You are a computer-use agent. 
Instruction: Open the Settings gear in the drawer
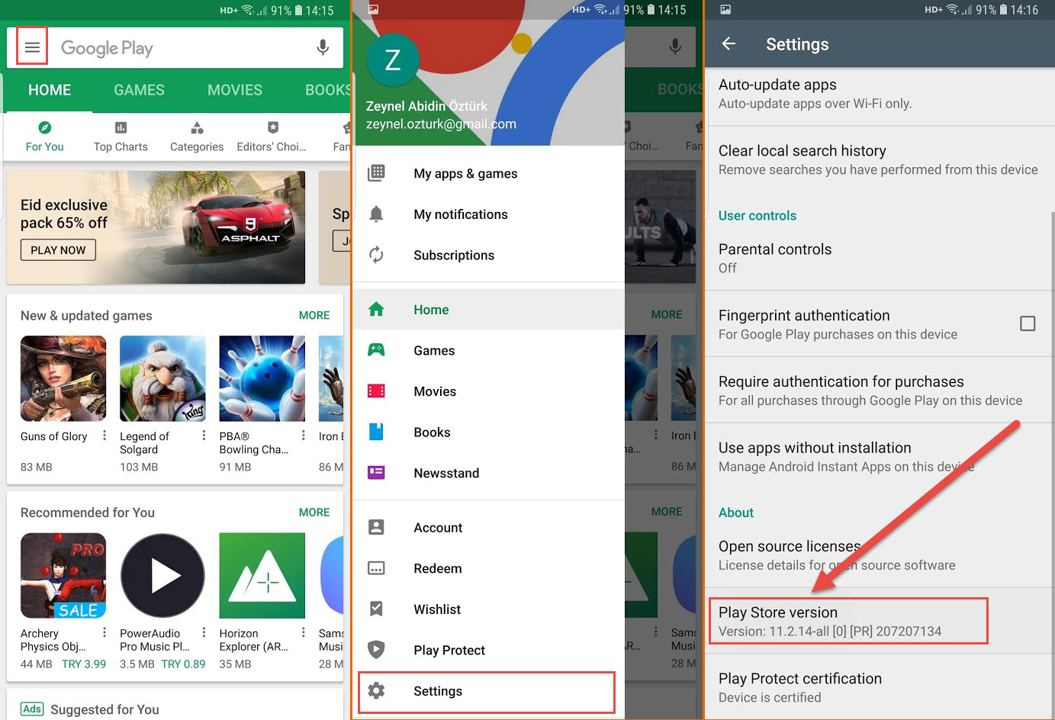tap(376, 691)
